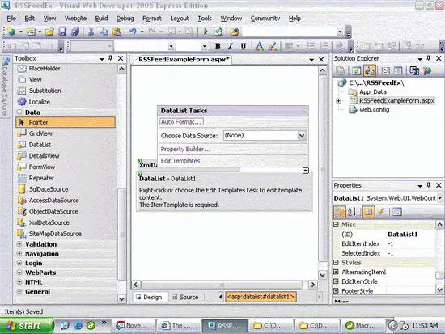
Task: Collapse the Misc properties category
Action: point(336,225)
